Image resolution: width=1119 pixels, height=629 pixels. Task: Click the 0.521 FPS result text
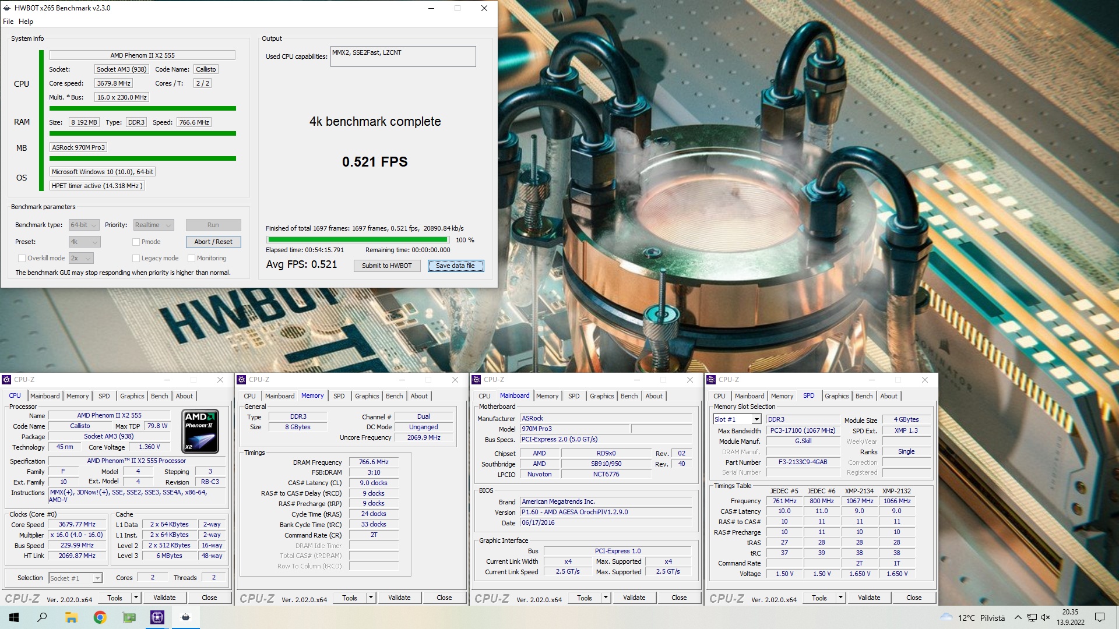click(375, 162)
